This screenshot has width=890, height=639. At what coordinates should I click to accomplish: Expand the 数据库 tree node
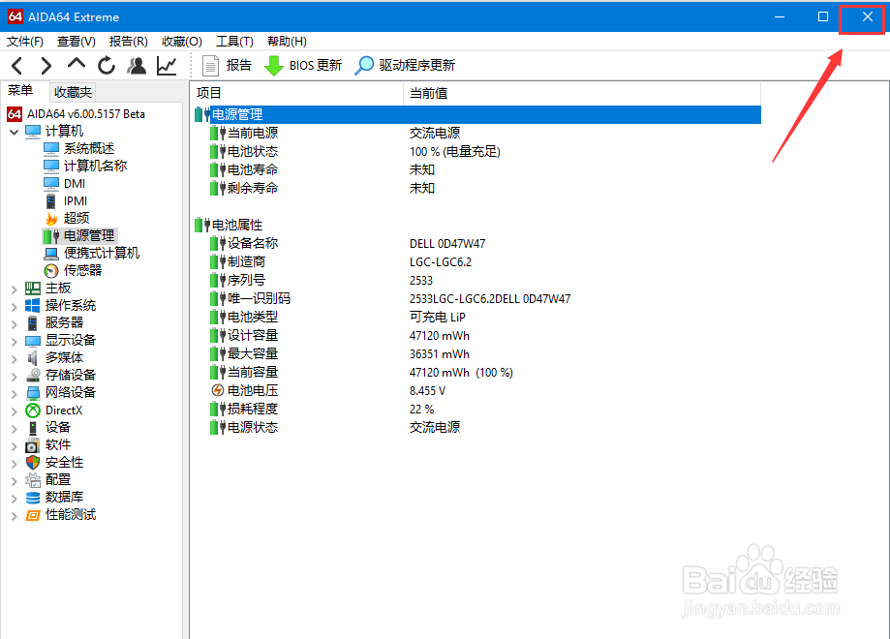(x=15, y=499)
